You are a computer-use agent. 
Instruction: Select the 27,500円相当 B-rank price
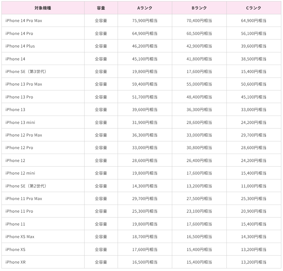[x=199, y=199]
